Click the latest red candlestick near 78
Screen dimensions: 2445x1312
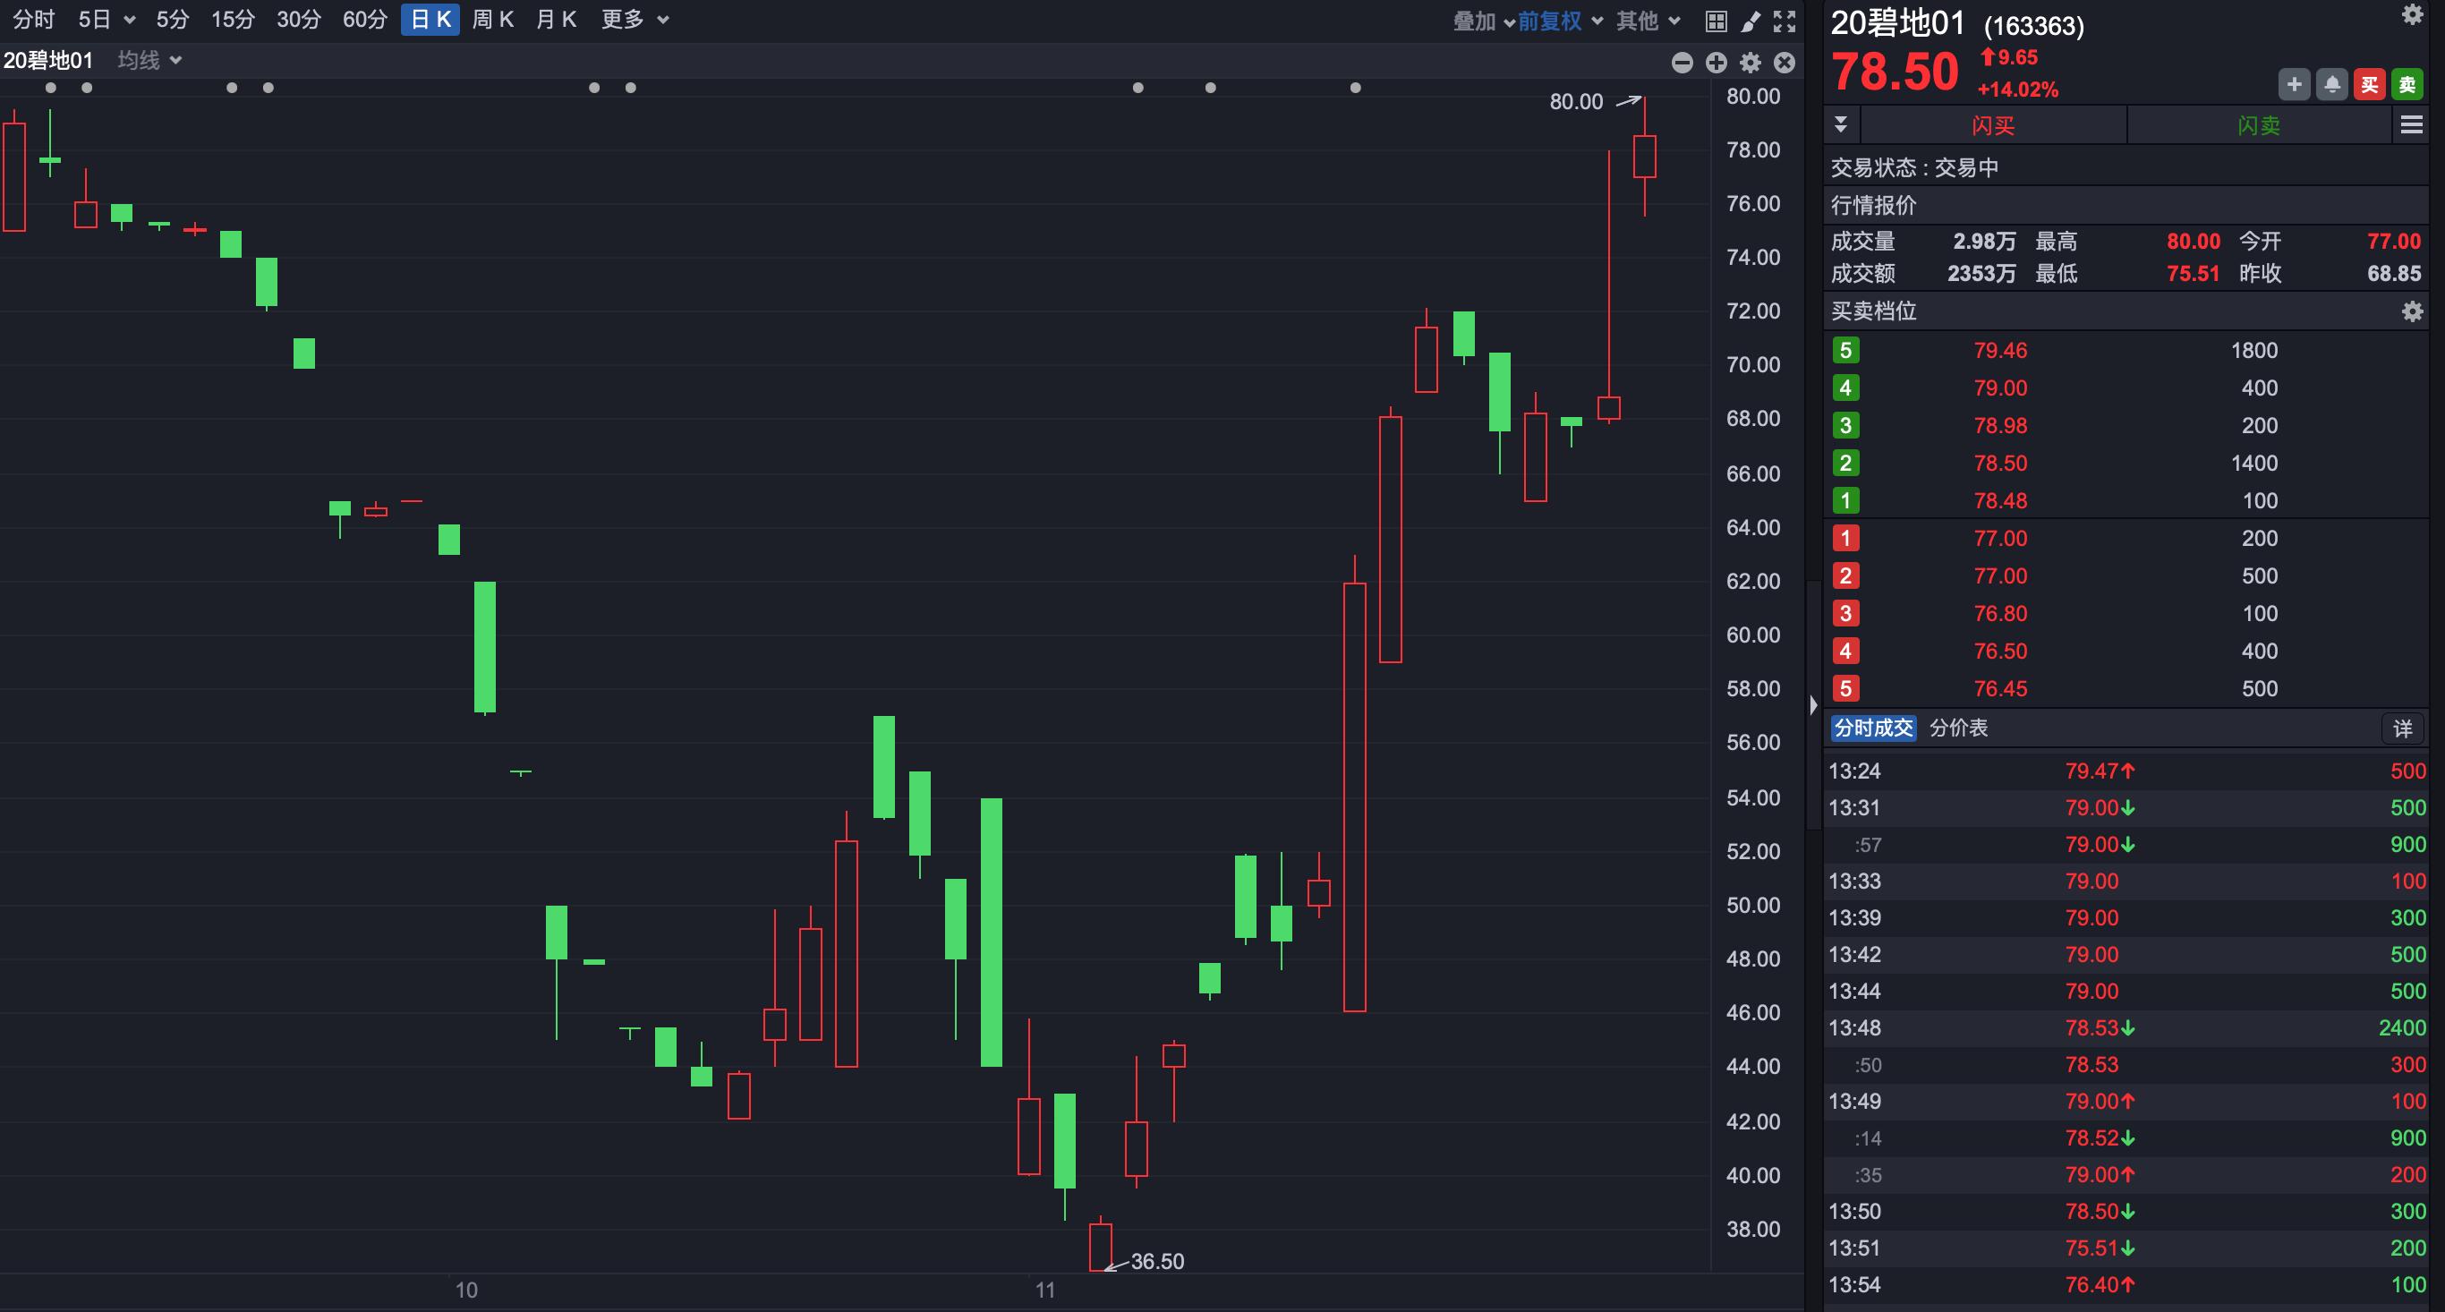tap(1645, 157)
